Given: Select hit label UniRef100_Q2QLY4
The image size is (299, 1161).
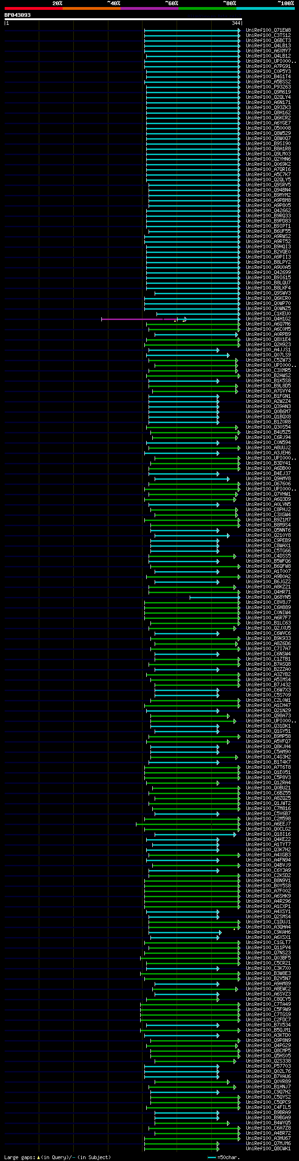Looking at the screenshot, I should 268,97.
